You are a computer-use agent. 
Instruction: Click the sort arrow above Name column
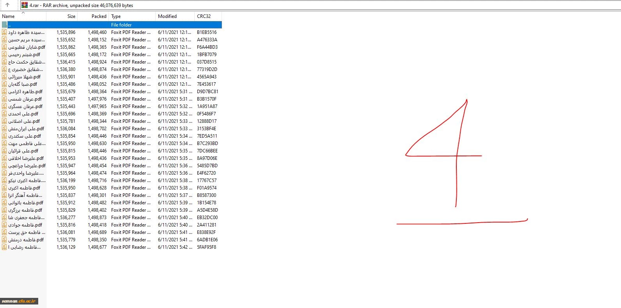click(23, 13)
